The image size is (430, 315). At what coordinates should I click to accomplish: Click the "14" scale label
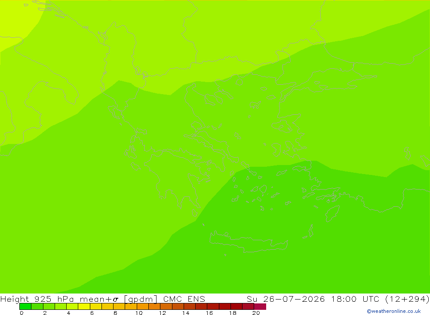pyautogui.click(x=186, y=313)
